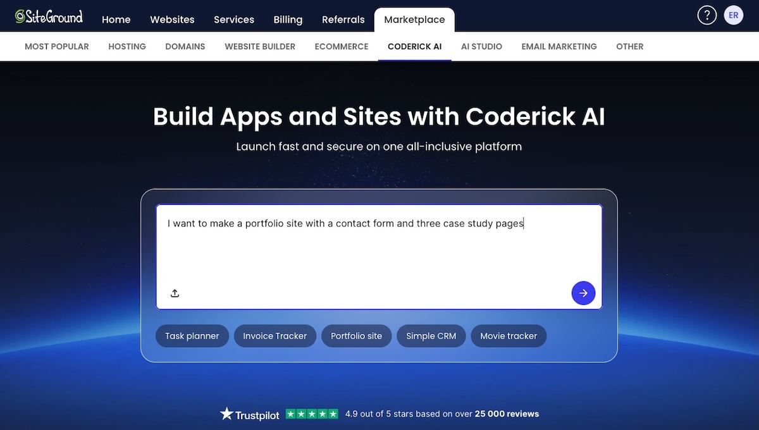The height and width of the screenshot is (430, 759).
Task: Select the Website Builder category
Action: 260,46
